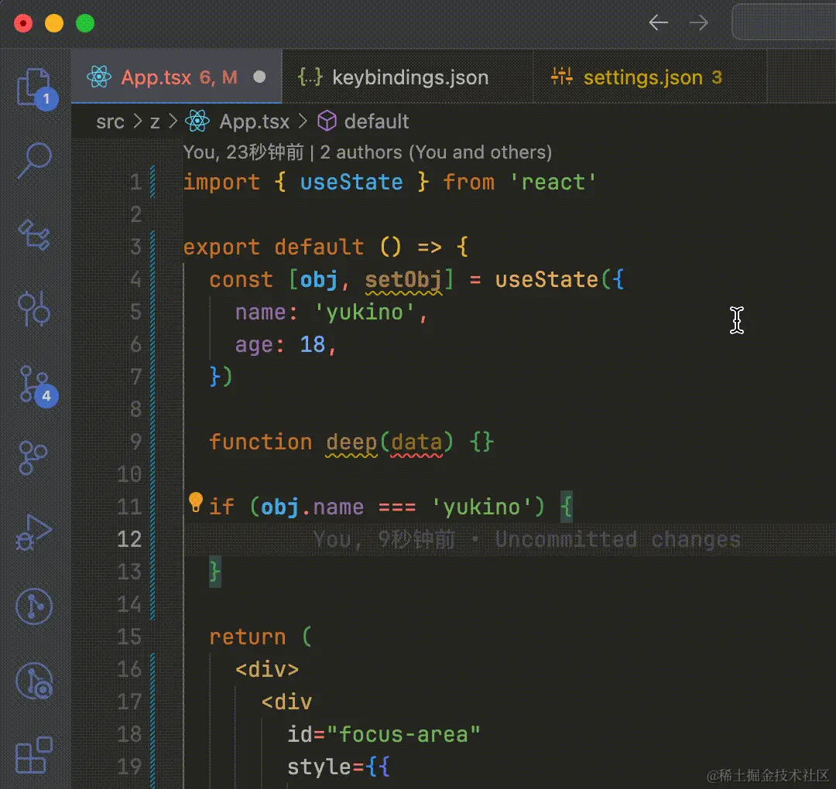836x789 pixels.
Task: Click line number 12 in gutter
Action: tap(129, 539)
